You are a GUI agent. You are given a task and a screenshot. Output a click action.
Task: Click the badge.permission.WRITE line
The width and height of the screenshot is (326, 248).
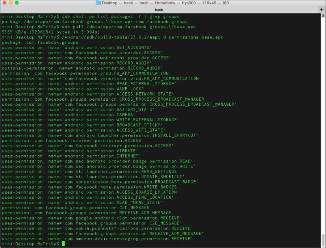99,167
